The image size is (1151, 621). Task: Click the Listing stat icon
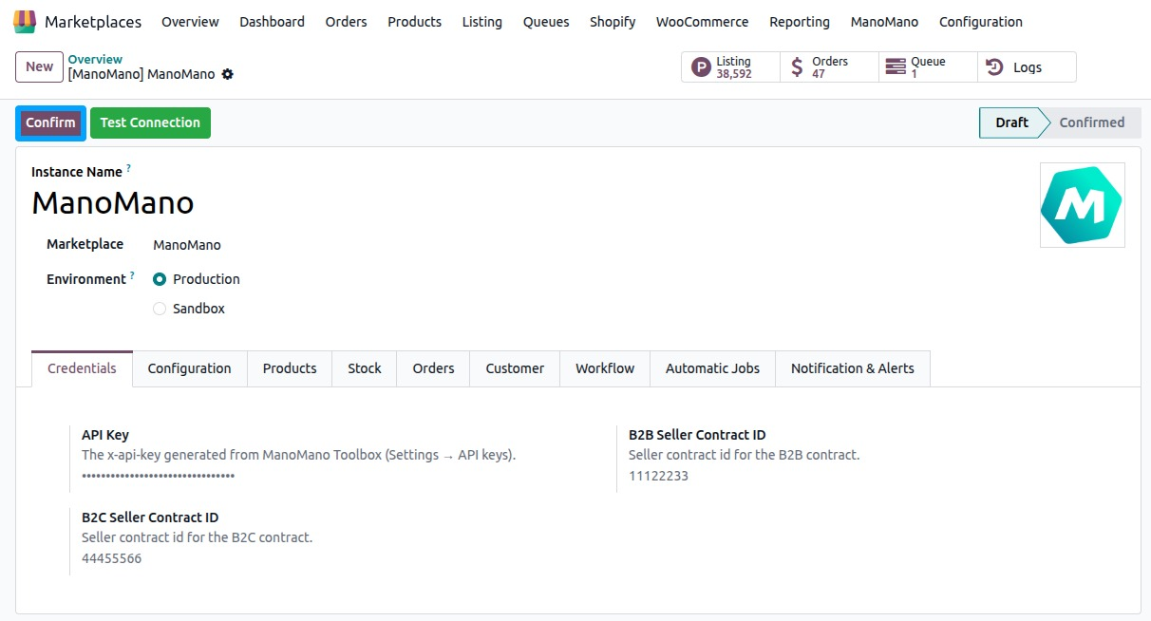[x=701, y=67]
